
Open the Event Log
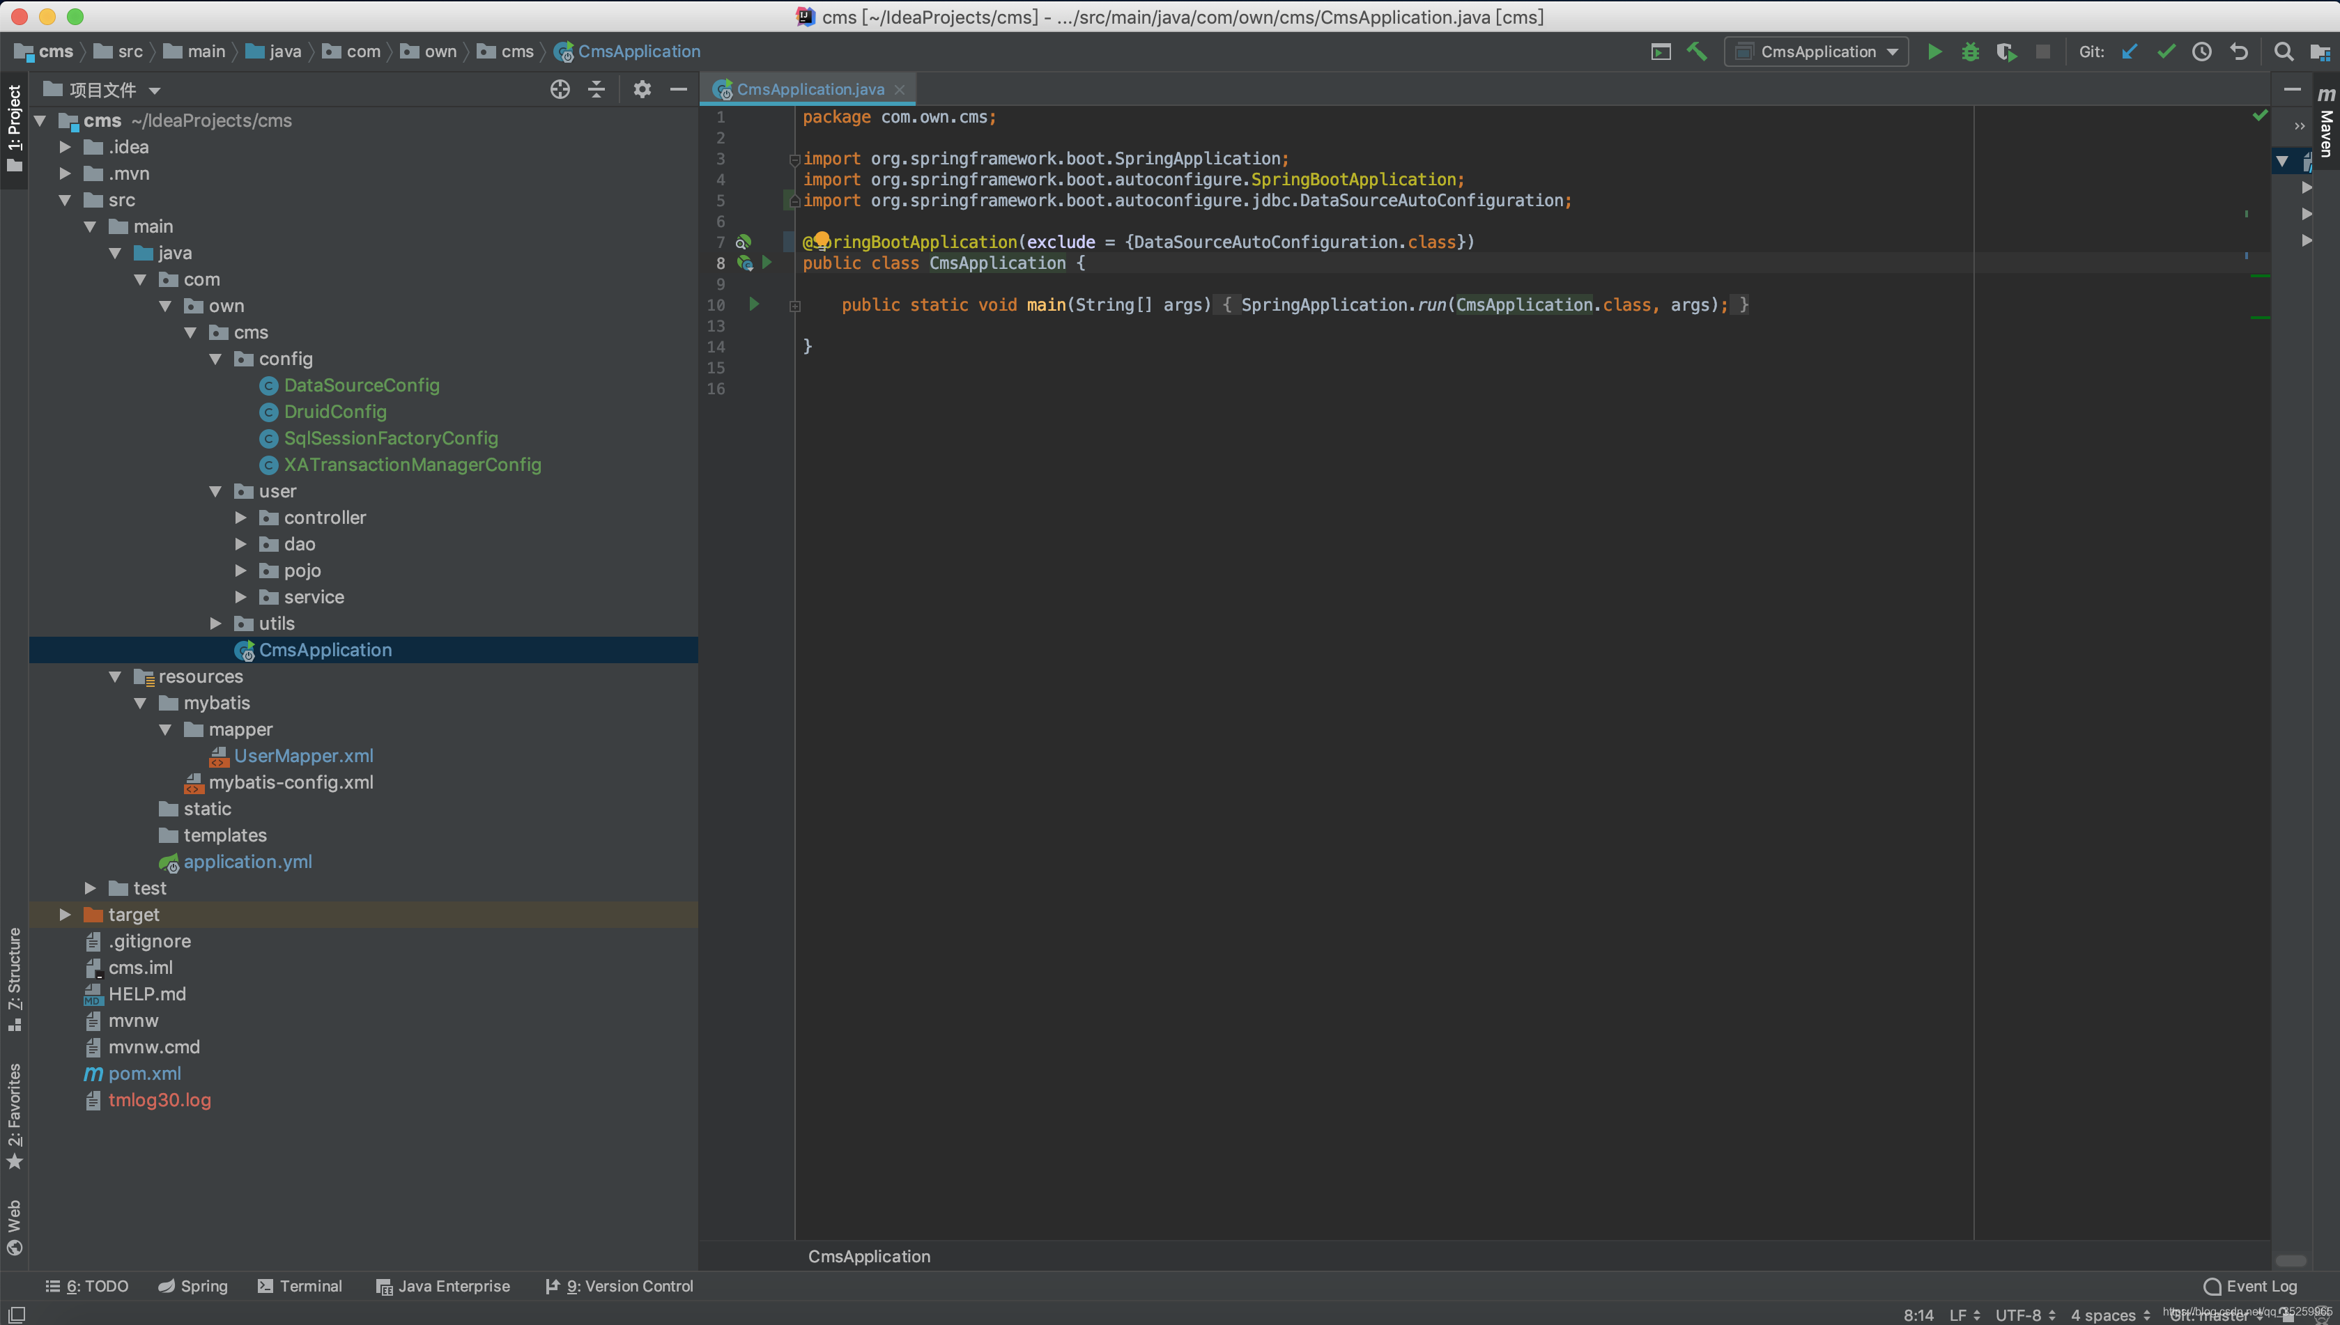2250,1286
